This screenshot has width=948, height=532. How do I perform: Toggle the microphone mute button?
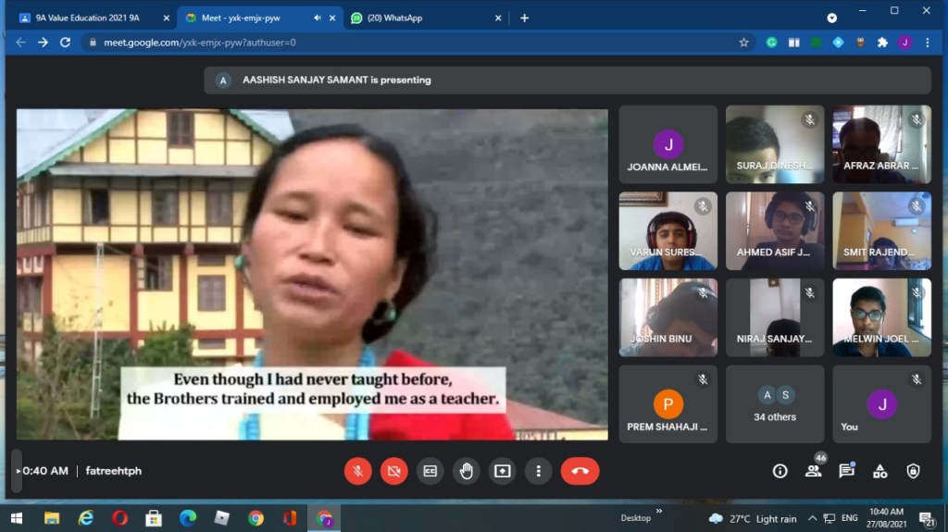357,471
